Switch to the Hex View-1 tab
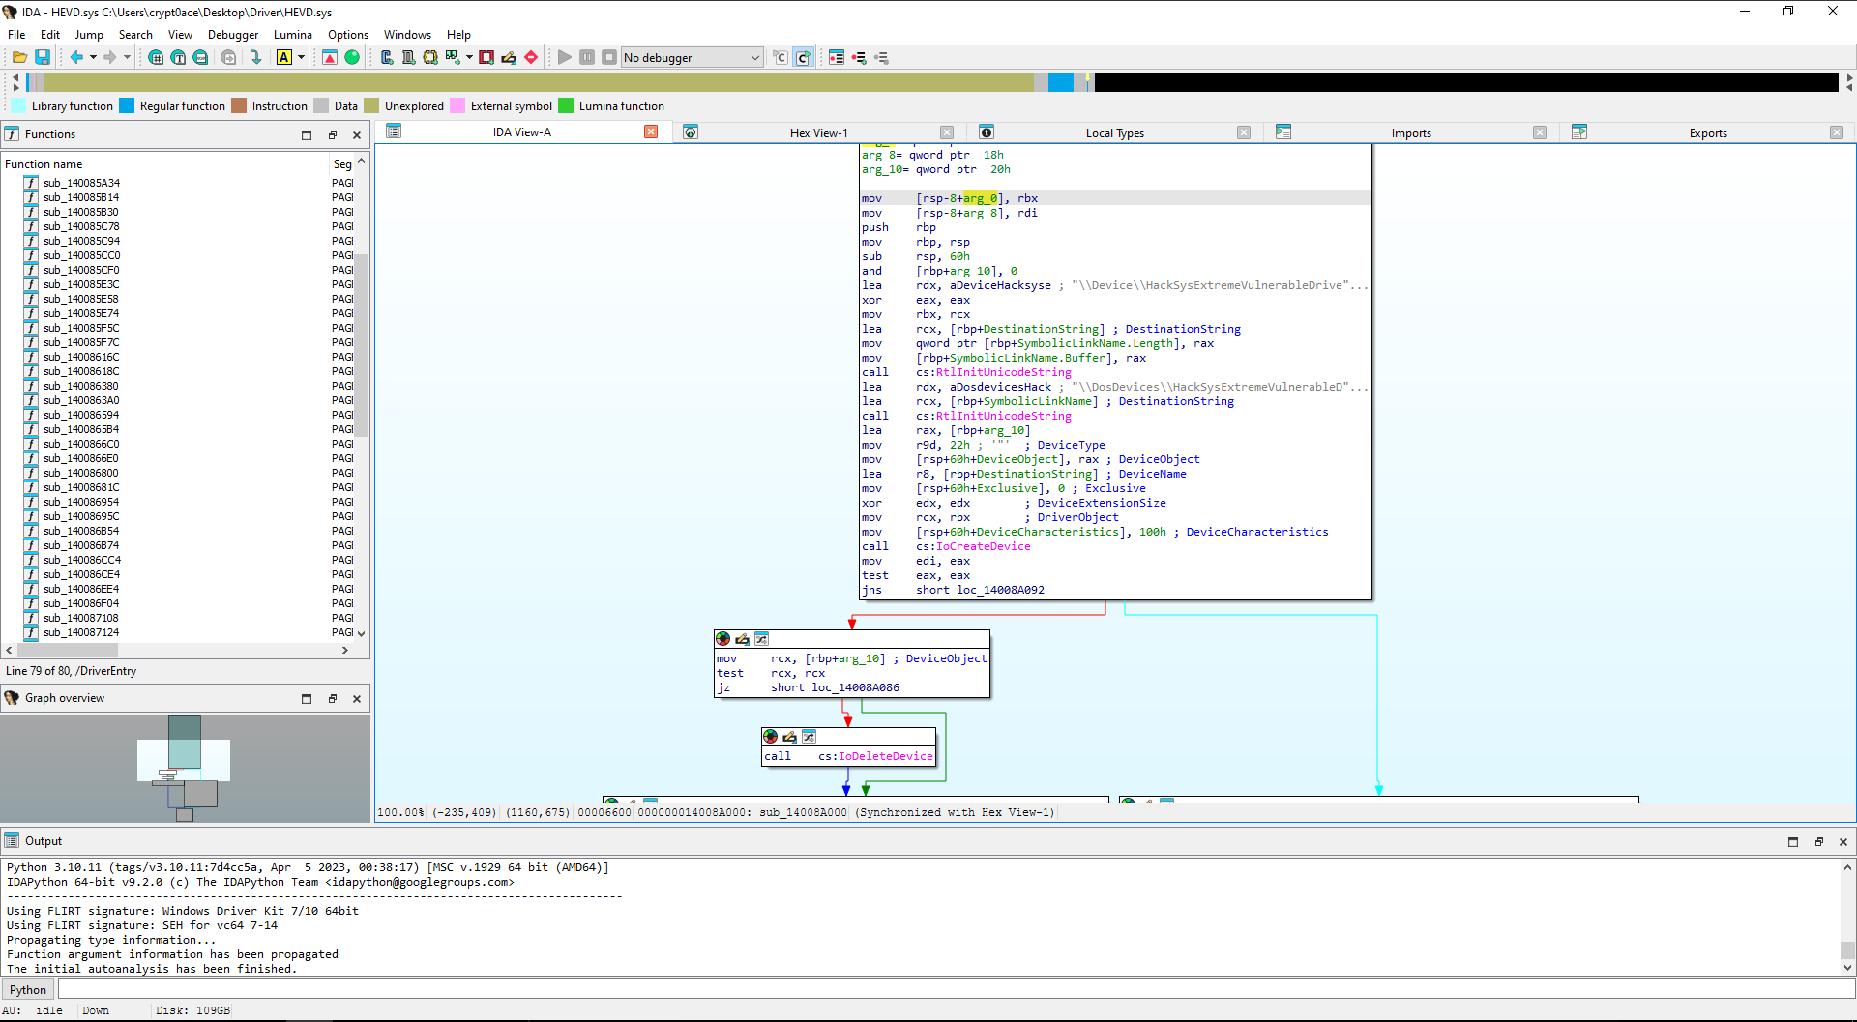The width and height of the screenshot is (1857, 1022). point(818,133)
